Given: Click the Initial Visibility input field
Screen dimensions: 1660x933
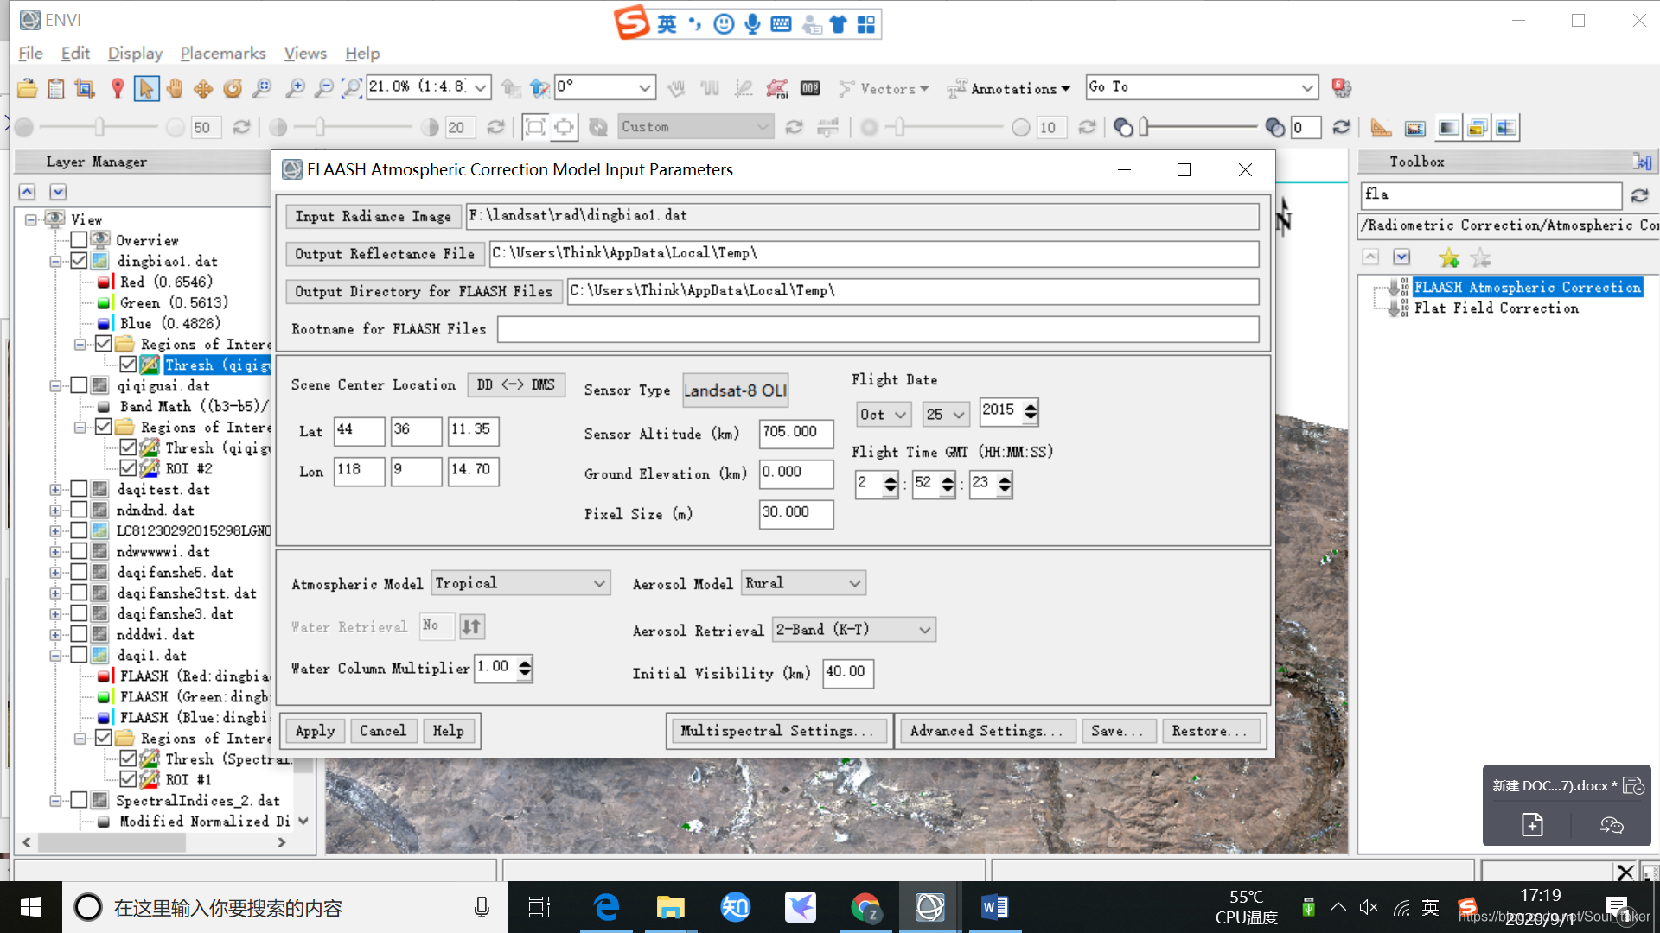Looking at the screenshot, I should (x=847, y=673).
